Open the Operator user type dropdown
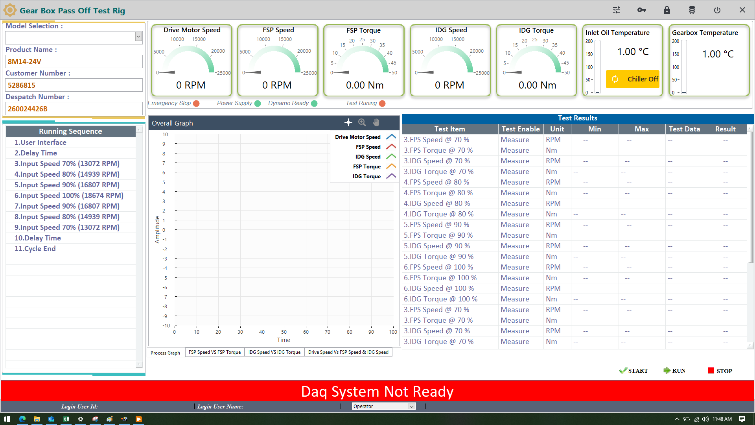Image resolution: width=755 pixels, height=425 pixels. point(412,407)
